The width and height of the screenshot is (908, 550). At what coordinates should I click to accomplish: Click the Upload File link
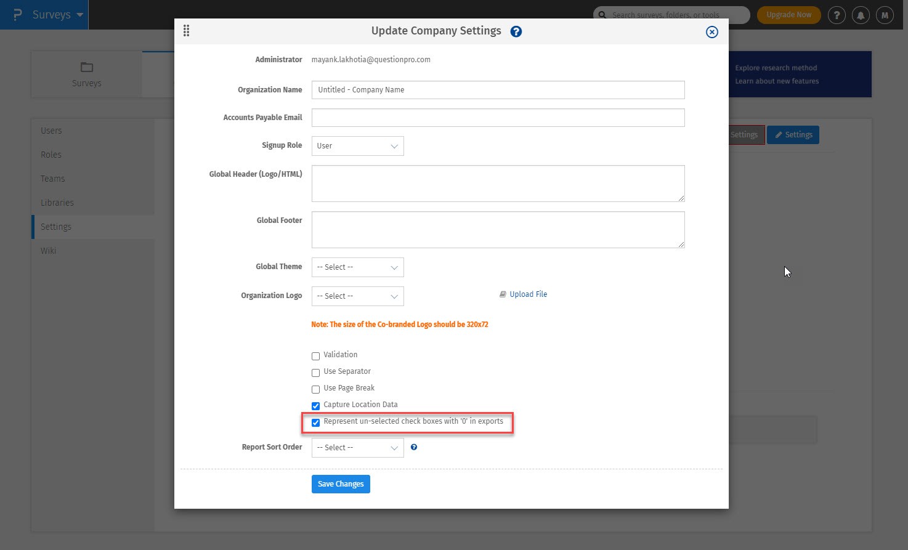click(528, 294)
